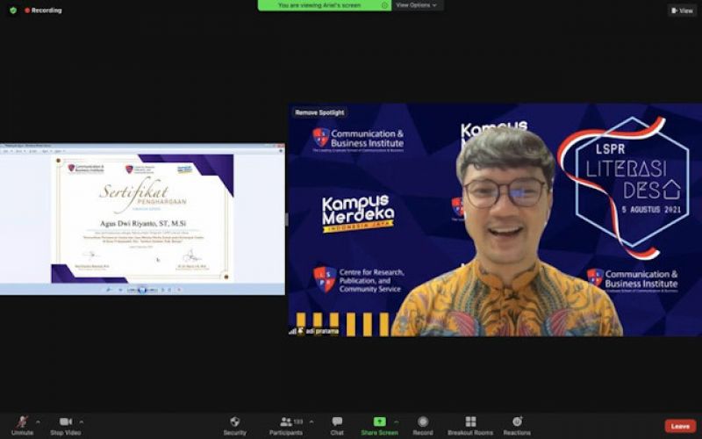Click the green encryption shield icon
This screenshot has width=702, height=439.
(13, 11)
